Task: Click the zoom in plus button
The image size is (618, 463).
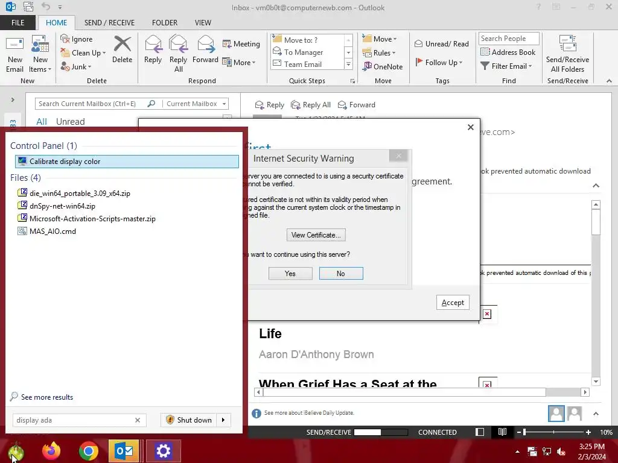Action: [588, 432]
